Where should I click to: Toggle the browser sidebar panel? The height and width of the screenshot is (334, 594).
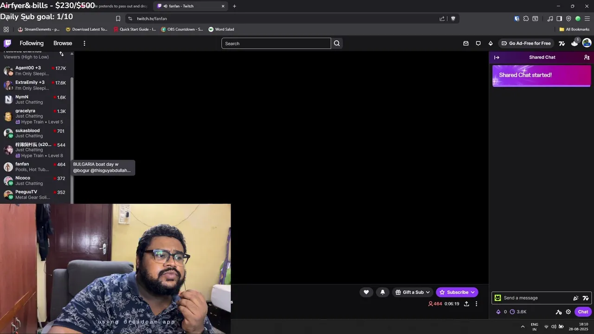[x=559, y=19]
